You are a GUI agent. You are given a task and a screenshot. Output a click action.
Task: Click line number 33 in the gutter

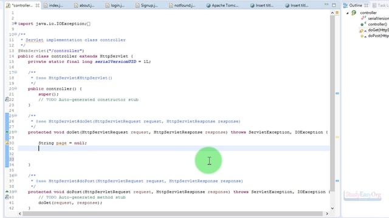click(x=12, y=159)
